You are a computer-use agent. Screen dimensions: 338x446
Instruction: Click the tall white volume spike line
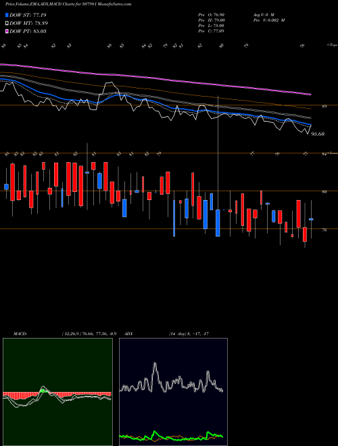click(218, 153)
